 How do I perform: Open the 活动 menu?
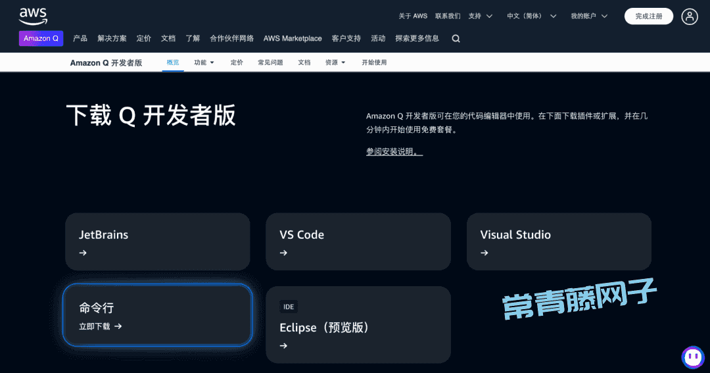378,39
